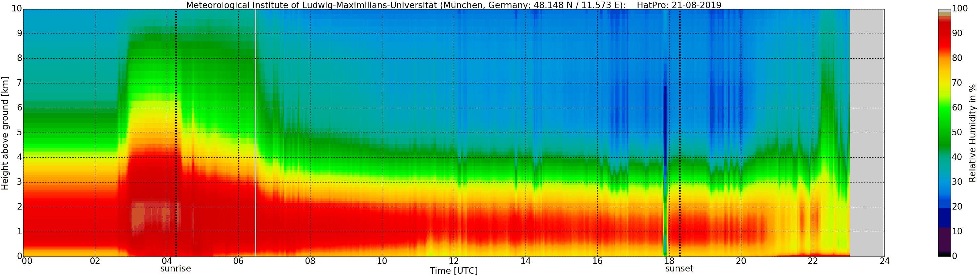Screen dimensions: 979x277
Task: Click the height axis tick label '4'
Action: click(19, 157)
